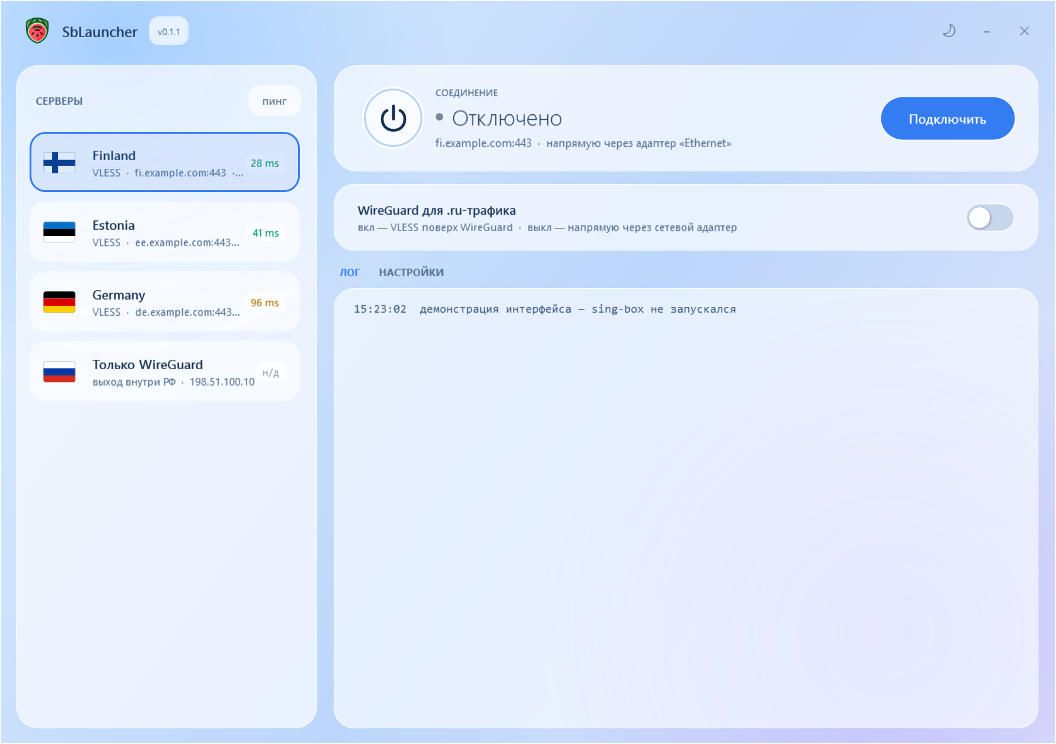This screenshot has height=744, width=1056.
Task: Enable the WireGuard для .ru-трафика switch
Action: pos(989,218)
